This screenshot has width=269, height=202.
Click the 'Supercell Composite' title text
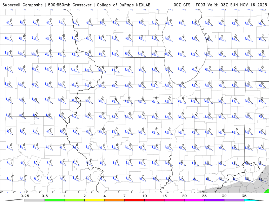[x=23, y=5]
